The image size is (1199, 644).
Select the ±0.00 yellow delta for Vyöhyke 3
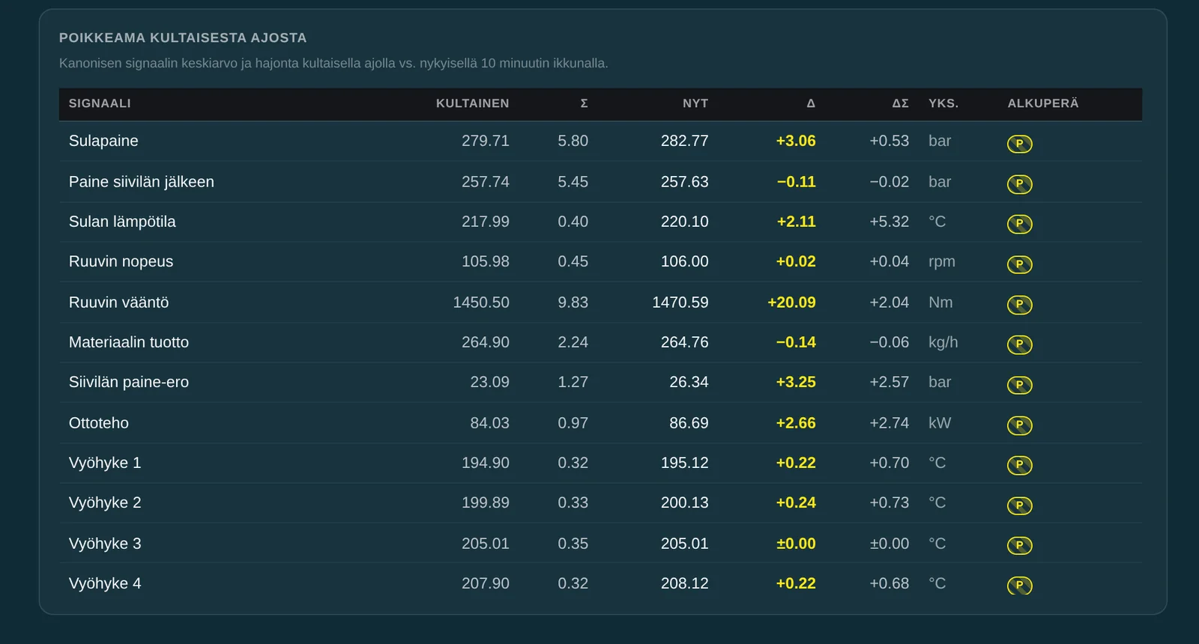(796, 544)
